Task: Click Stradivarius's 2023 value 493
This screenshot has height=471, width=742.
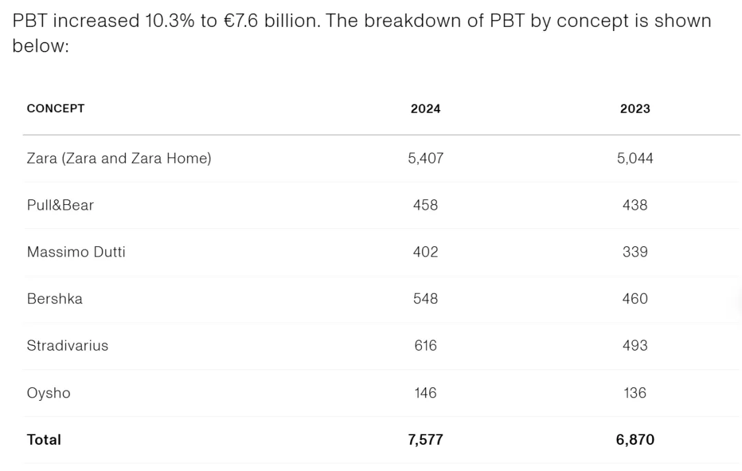Action: 635,346
